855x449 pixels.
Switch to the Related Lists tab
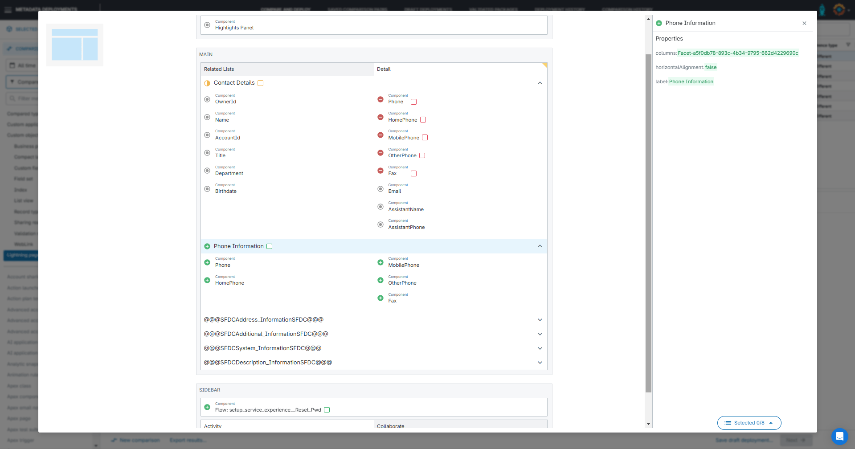[287, 69]
